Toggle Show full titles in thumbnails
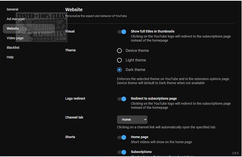Viewport: 242px width, 157px height. point(122,32)
